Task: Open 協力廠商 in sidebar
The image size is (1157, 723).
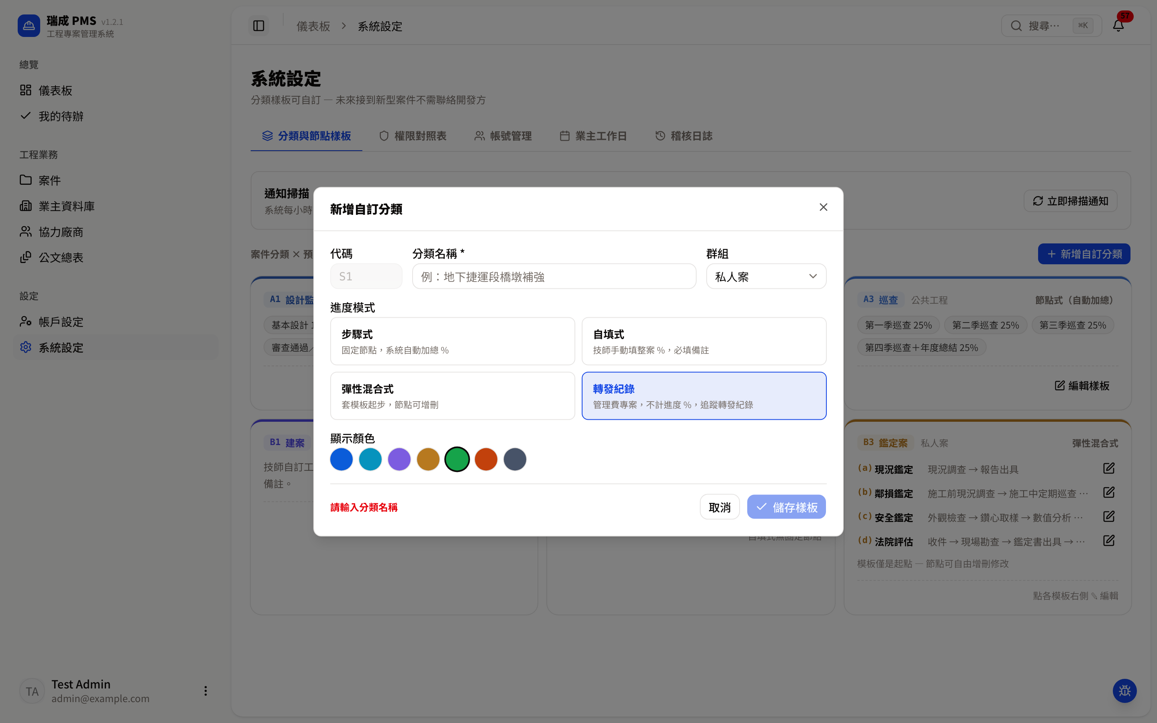Action: 116,232
